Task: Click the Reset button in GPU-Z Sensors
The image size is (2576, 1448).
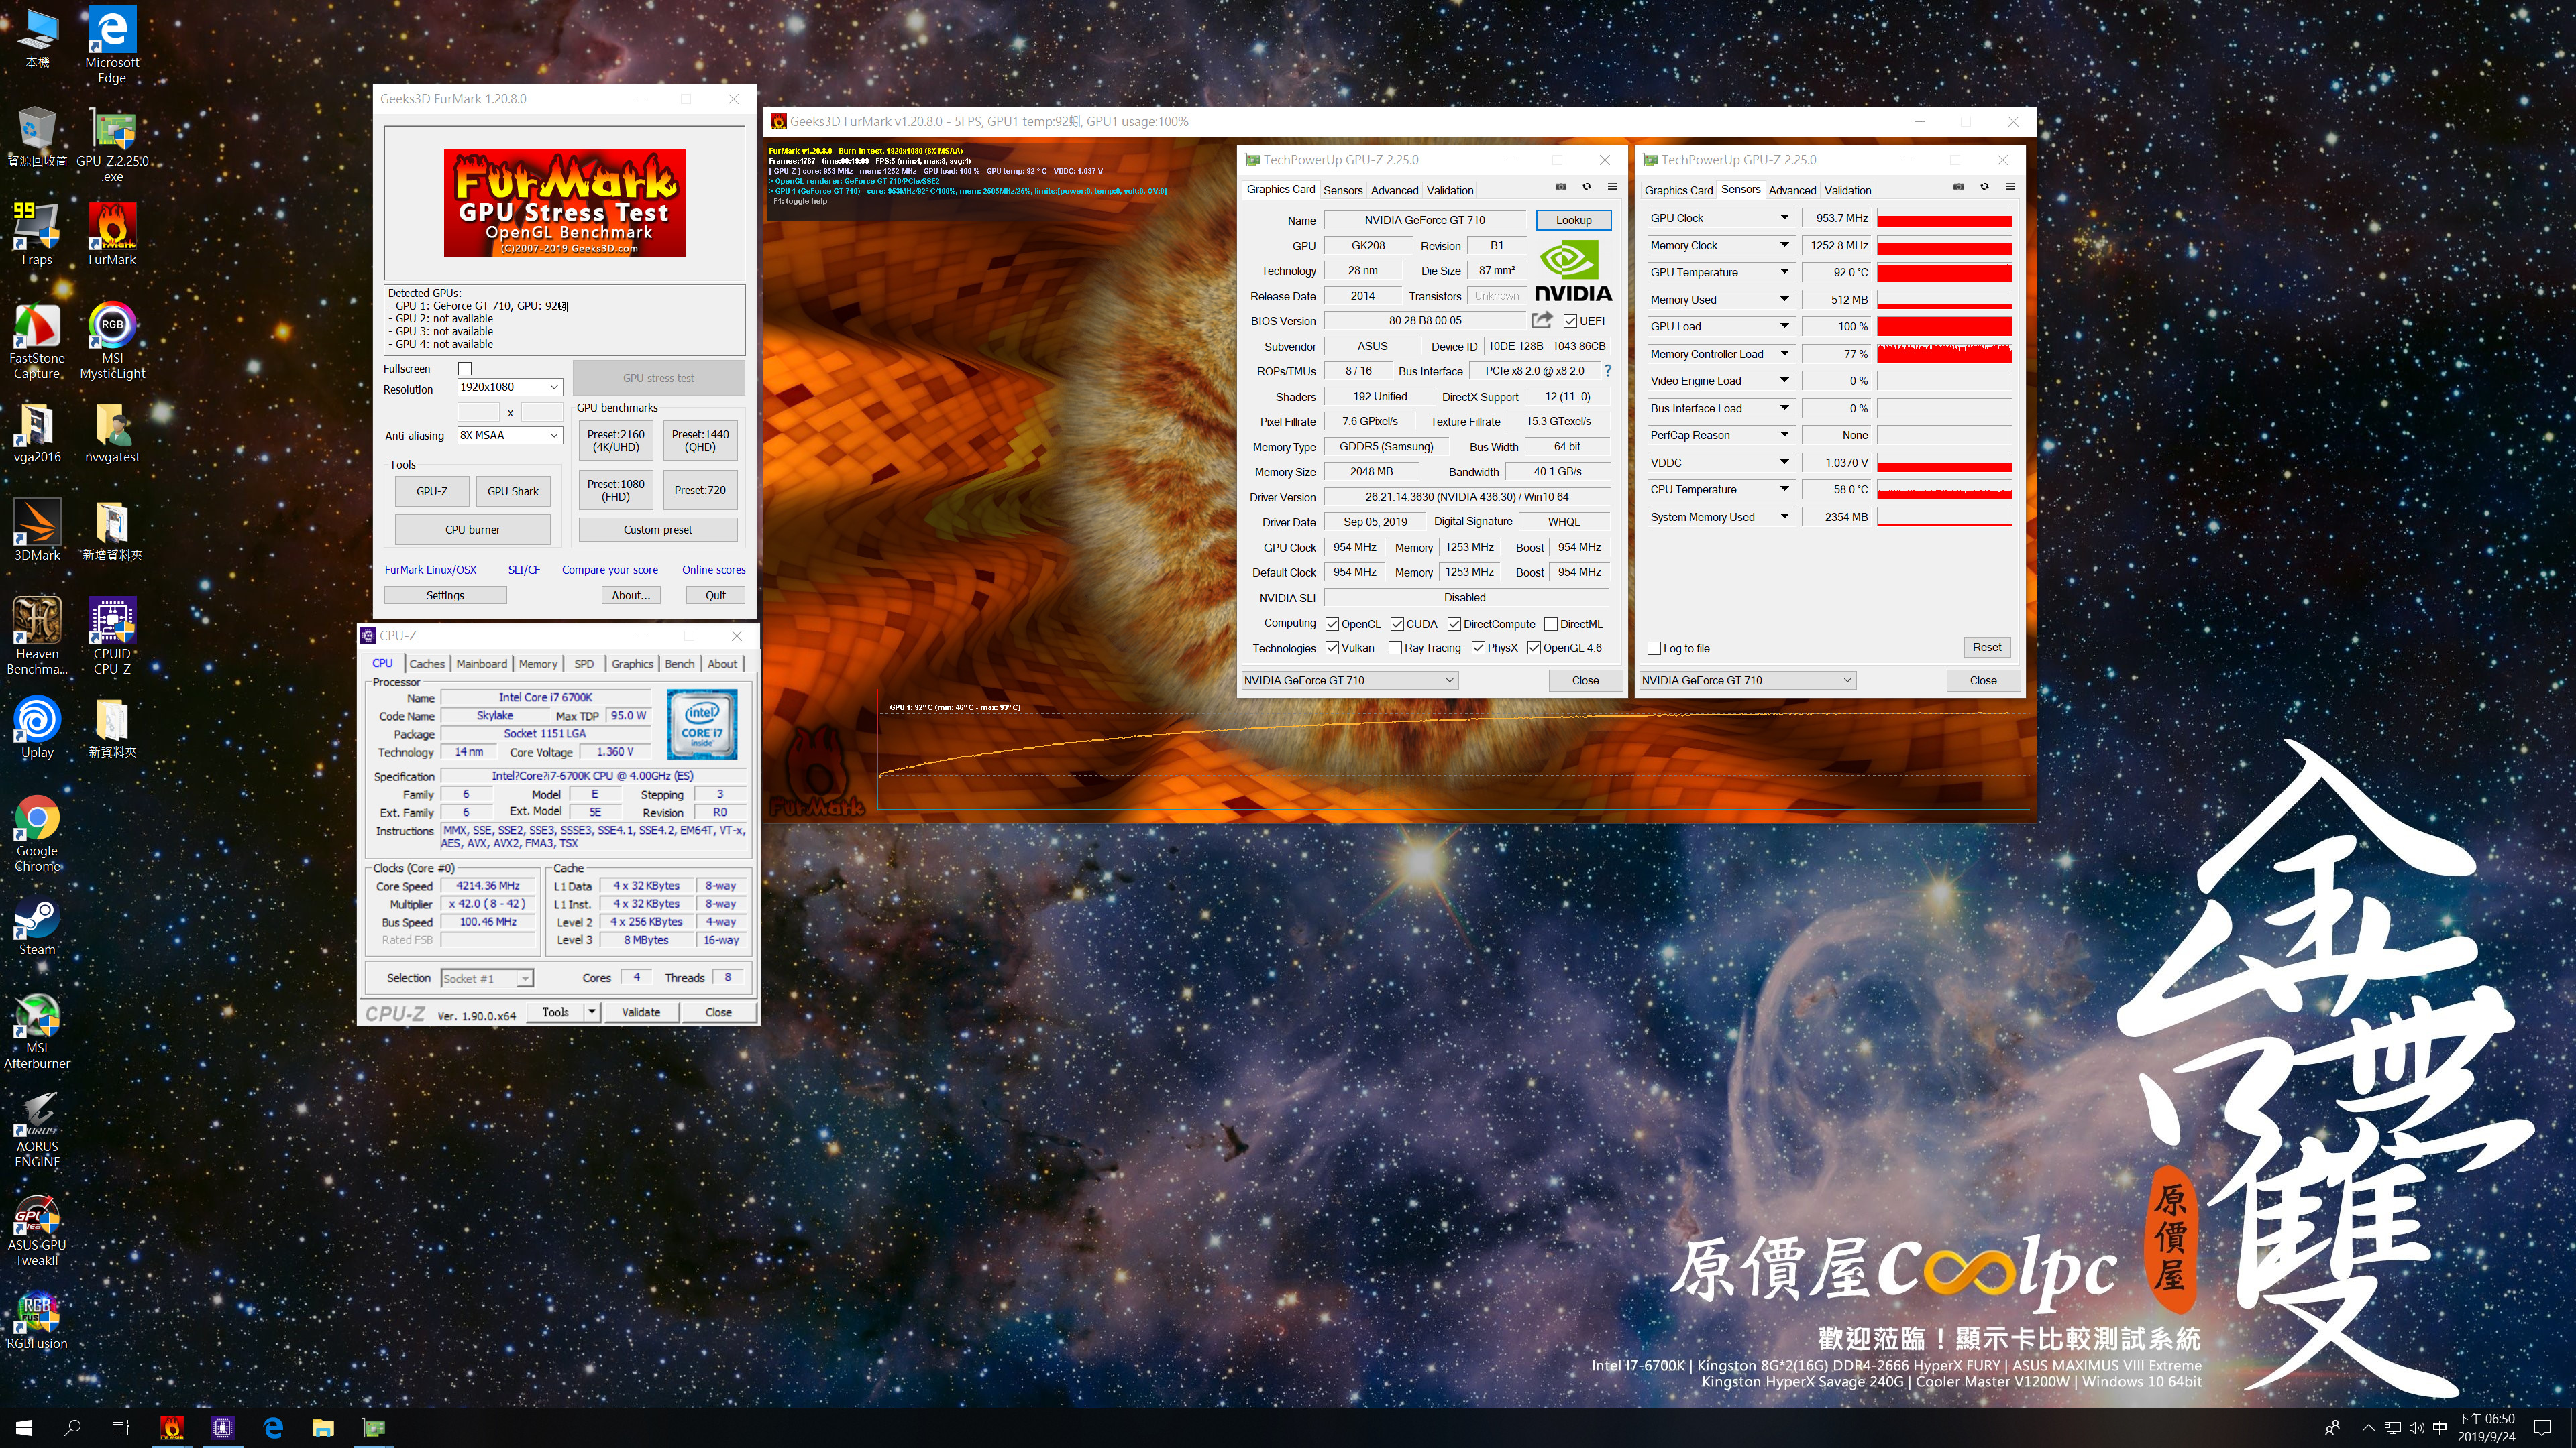Action: point(1986,648)
